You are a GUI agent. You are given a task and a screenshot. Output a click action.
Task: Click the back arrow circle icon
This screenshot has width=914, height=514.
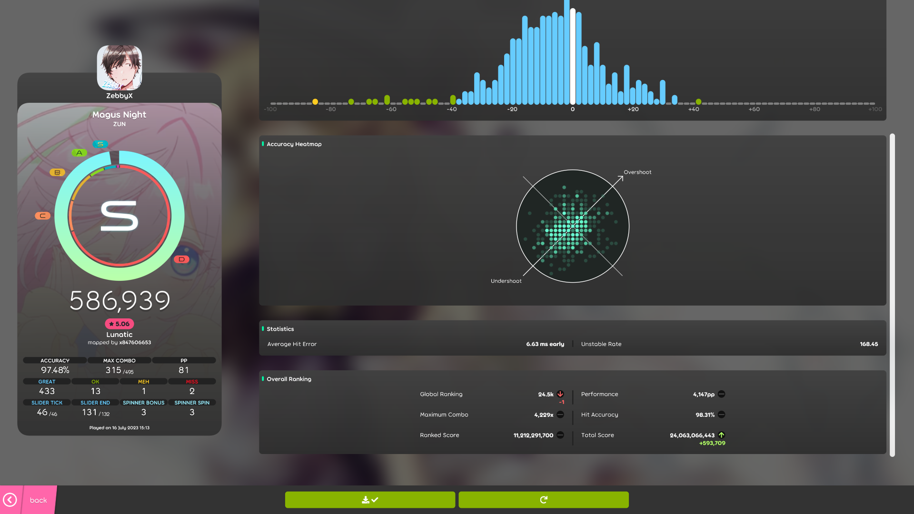pos(10,500)
